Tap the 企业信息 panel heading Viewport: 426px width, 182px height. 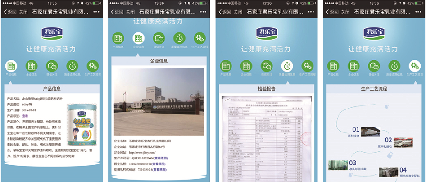(159, 61)
